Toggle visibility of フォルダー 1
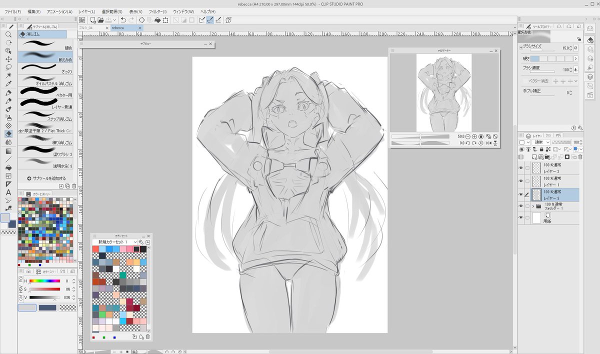This screenshot has height=354, width=600. click(521, 205)
